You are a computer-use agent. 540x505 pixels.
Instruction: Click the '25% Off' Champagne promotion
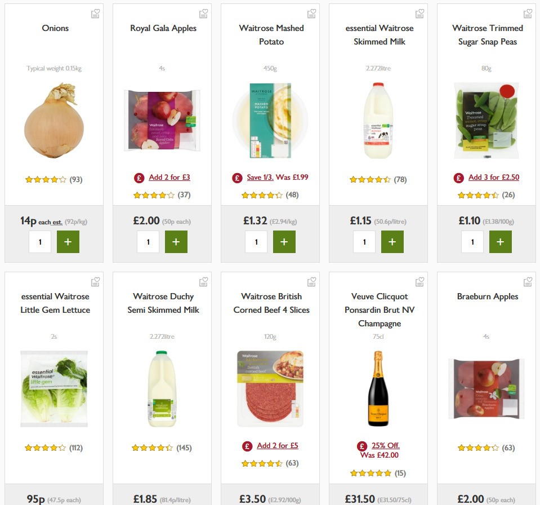pos(386,445)
